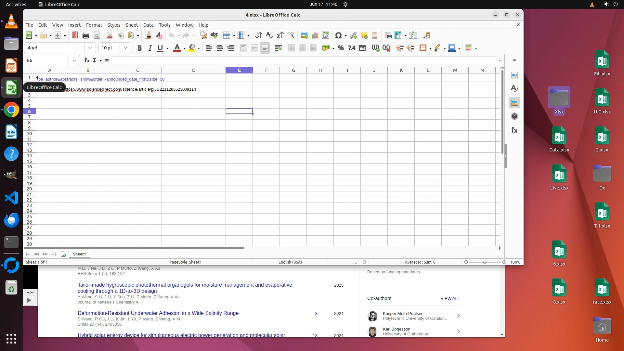The image size is (624, 351).
Task: Open the Spelling check tool
Action: (x=214, y=35)
